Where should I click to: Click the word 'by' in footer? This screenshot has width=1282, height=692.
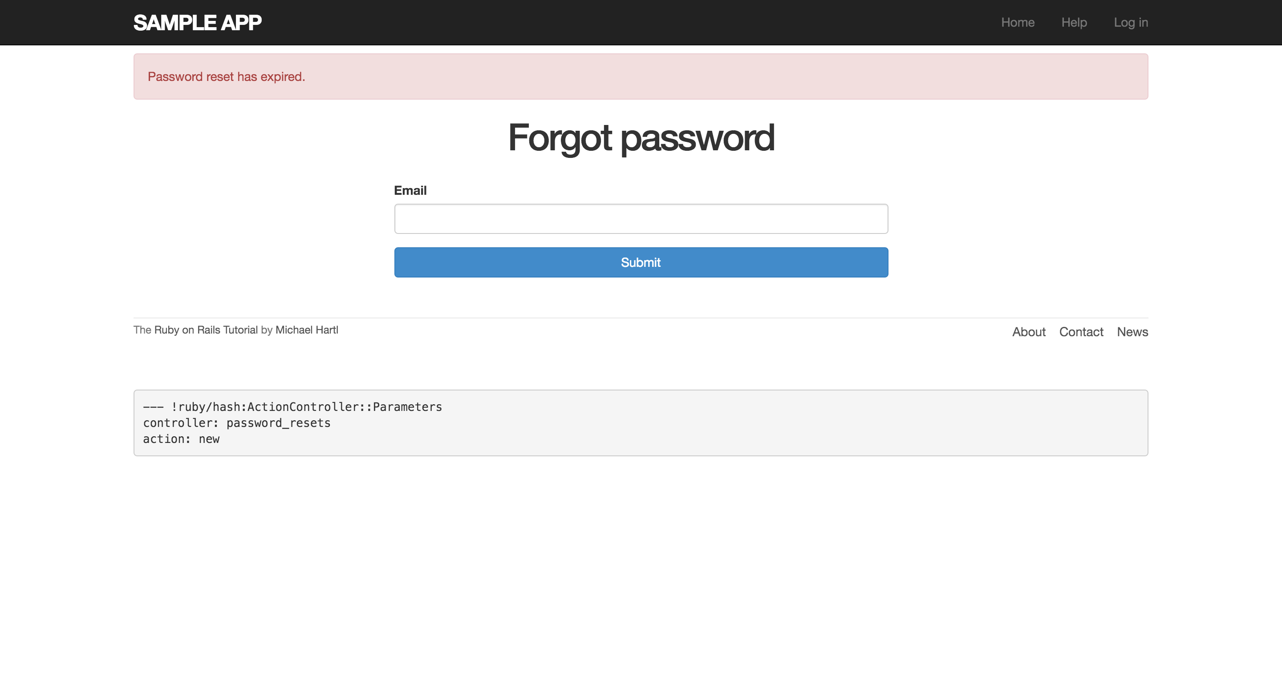tap(266, 330)
